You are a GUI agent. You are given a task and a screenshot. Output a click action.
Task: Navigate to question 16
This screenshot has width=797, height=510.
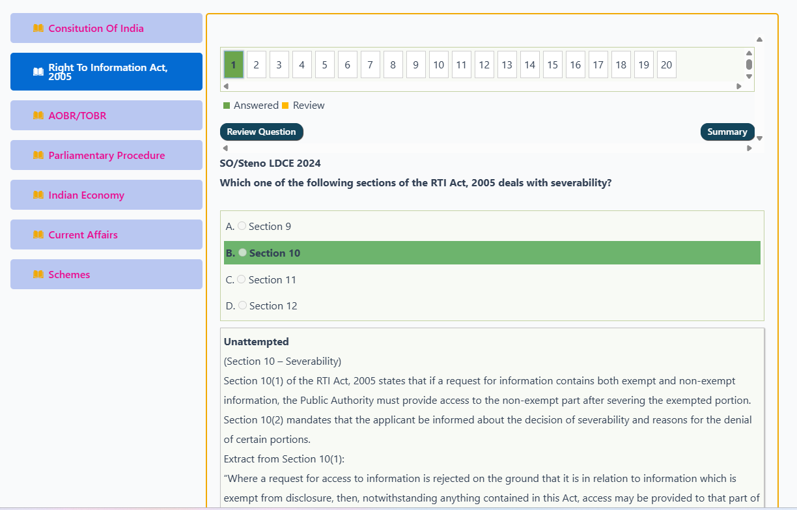(x=576, y=64)
